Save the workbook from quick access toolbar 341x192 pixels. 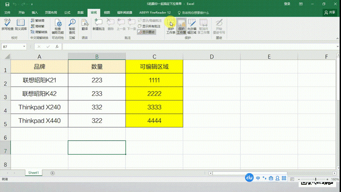pyautogui.click(x=7, y=4)
